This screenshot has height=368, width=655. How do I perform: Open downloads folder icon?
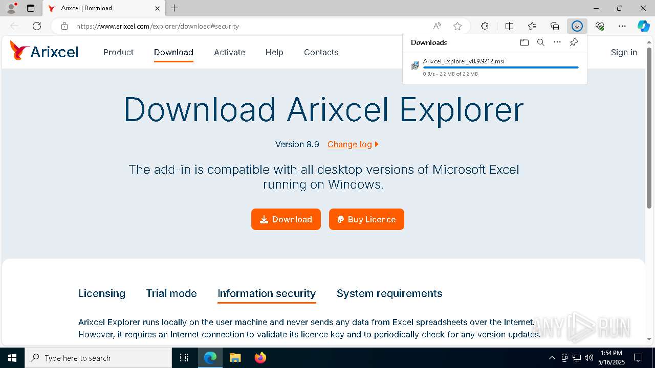524,42
